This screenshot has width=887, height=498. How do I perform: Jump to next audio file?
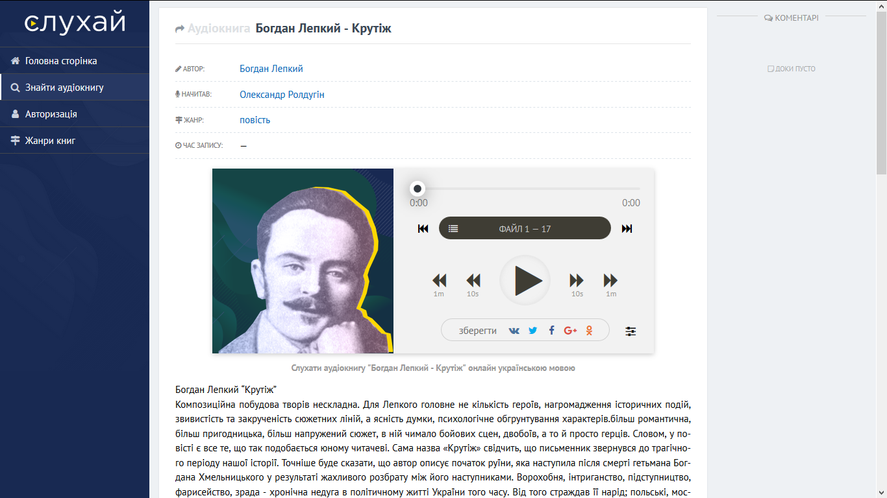(627, 228)
